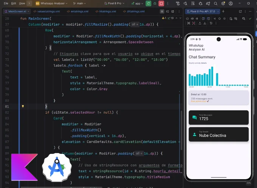Start emulator screen recording (red icon)
The width and height of the screenshot is (257, 188).
(x=194, y=23)
